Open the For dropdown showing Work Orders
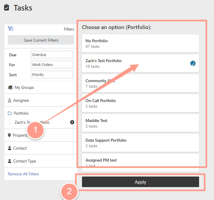Viewport: 214px width, 200px height. (52, 65)
